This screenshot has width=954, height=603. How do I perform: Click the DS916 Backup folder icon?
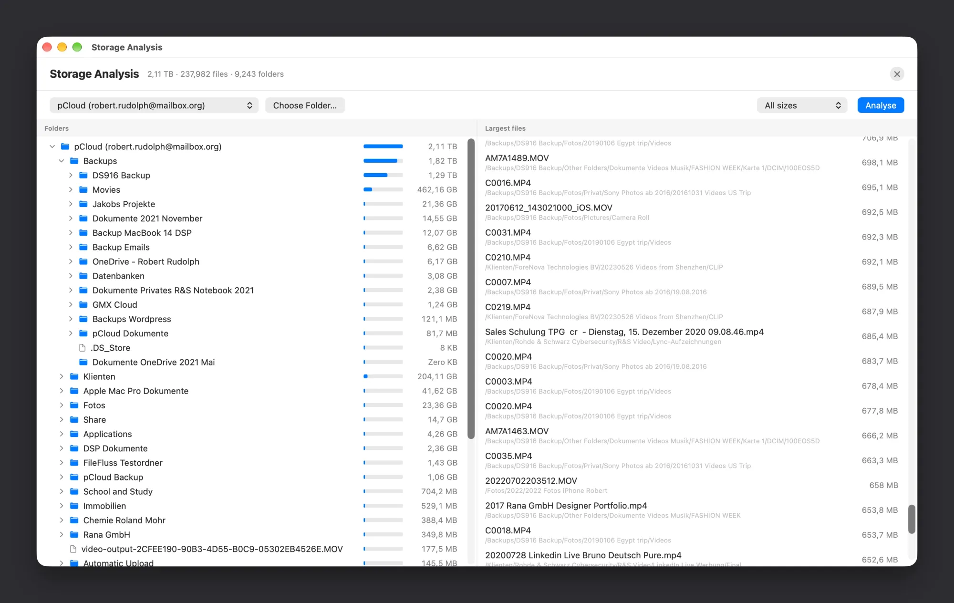pos(83,175)
